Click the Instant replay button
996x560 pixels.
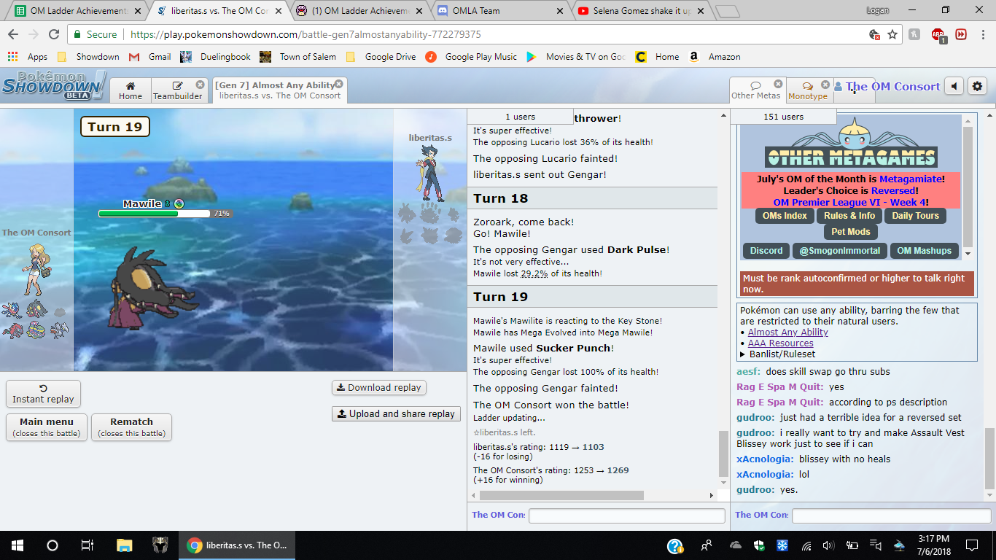[43, 394]
